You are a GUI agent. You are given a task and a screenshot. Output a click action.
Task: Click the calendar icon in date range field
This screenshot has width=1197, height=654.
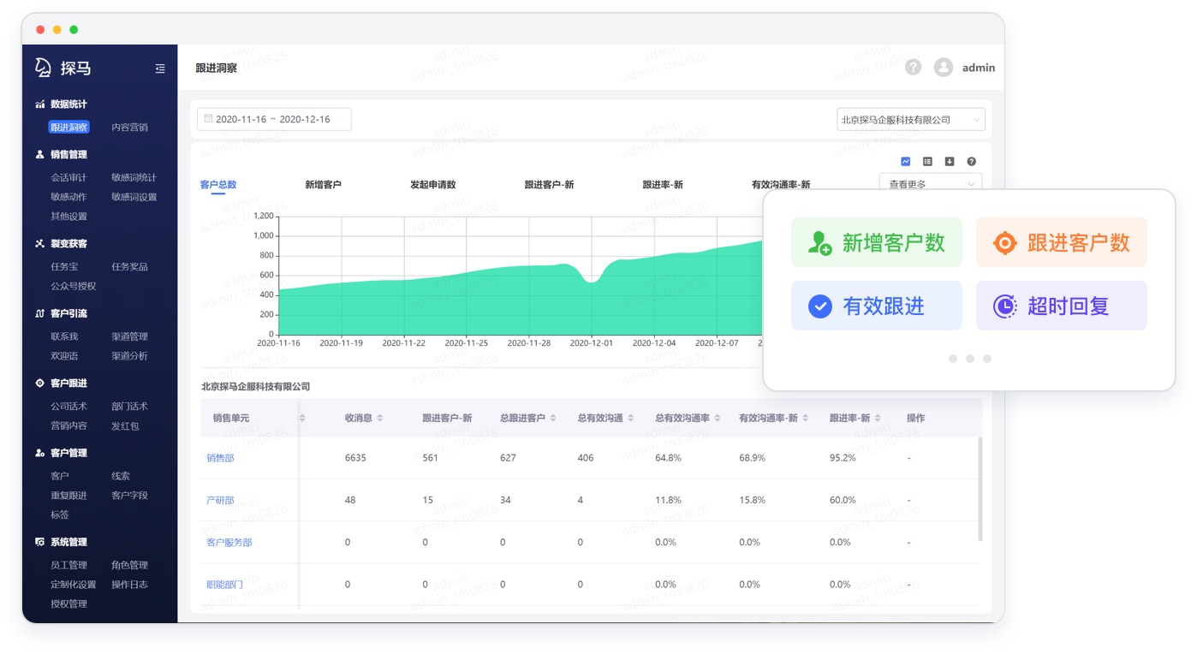coord(208,119)
